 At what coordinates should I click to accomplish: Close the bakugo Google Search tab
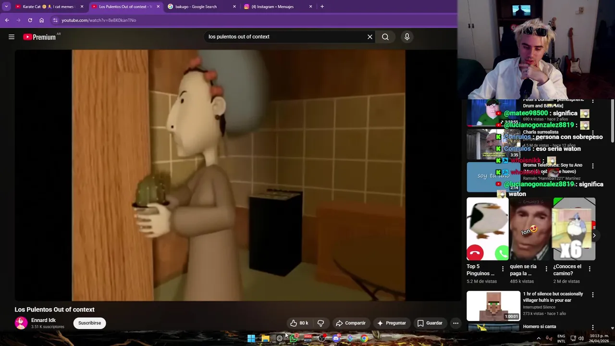[234, 7]
